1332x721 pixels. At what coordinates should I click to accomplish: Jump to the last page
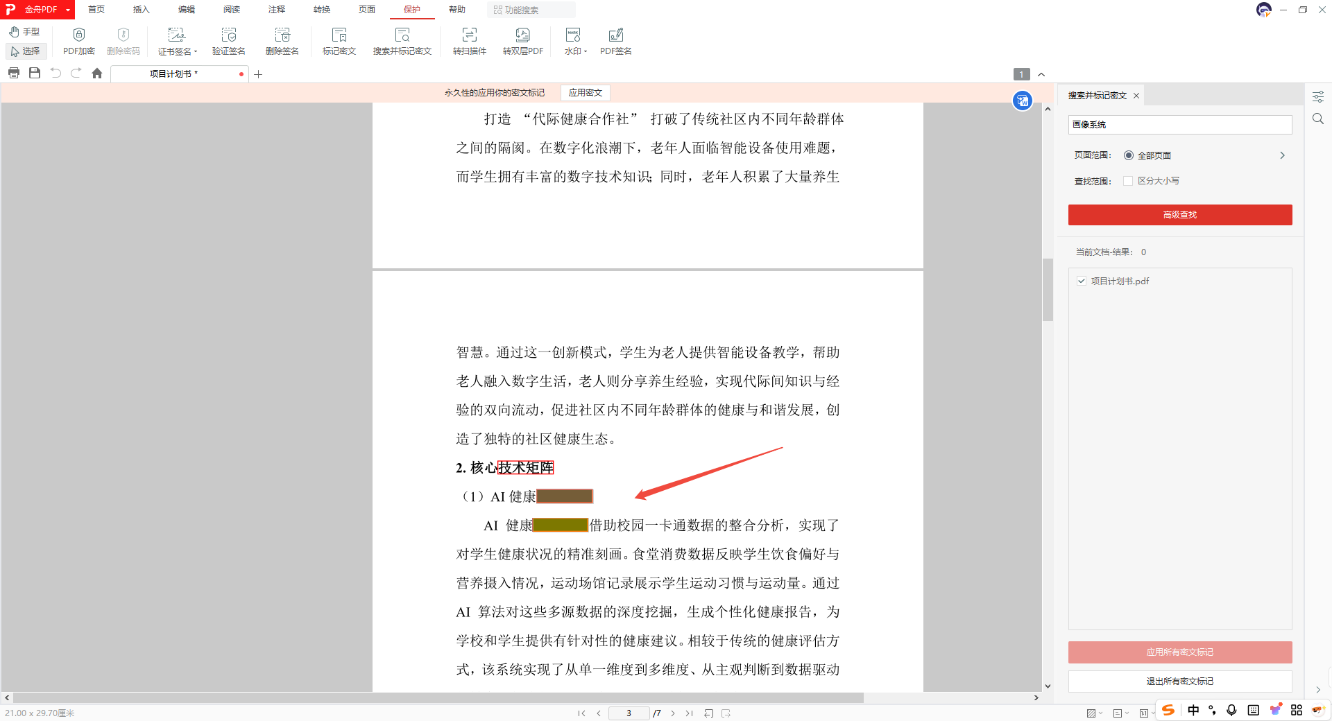coord(689,713)
